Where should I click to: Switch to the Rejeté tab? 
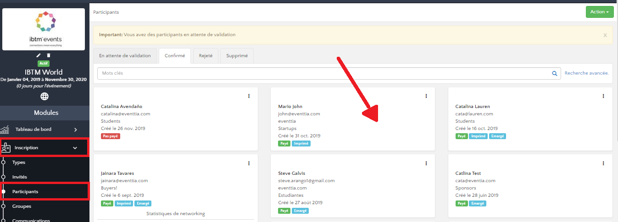(205, 56)
